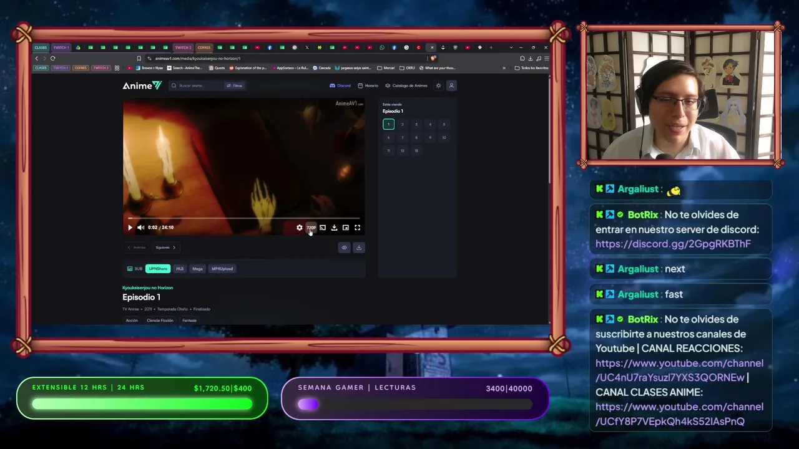799x449 pixels.
Task: Click the Anterior episode button
Action: pyautogui.click(x=137, y=248)
